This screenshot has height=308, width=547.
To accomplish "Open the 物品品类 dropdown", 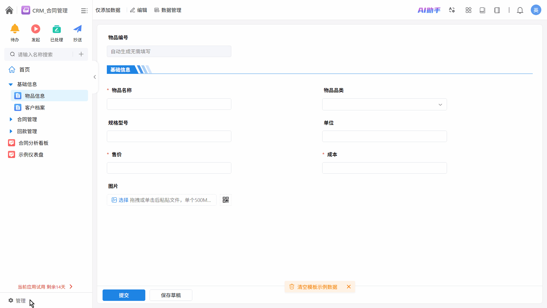I will pyautogui.click(x=384, y=104).
